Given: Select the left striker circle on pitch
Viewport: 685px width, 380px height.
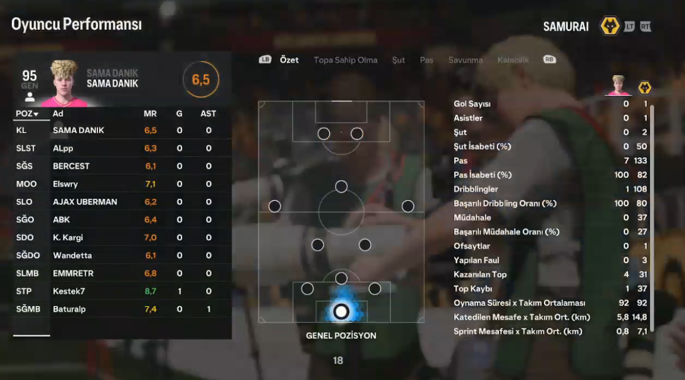Looking at the screenshot, I should (324, 134).
